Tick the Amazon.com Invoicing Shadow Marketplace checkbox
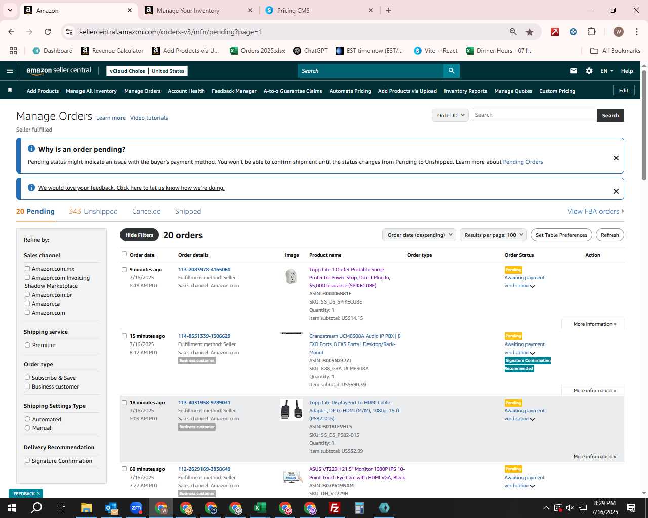Viewport: 648px width, 518px height. [x=27, y=277]
